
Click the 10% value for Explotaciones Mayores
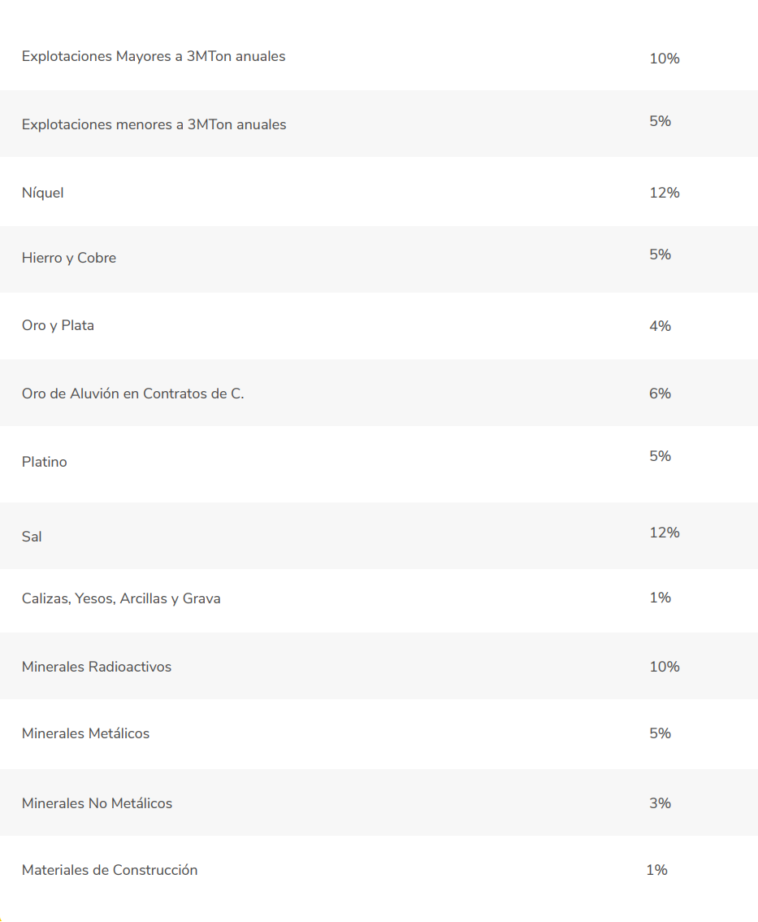(665, 59)
